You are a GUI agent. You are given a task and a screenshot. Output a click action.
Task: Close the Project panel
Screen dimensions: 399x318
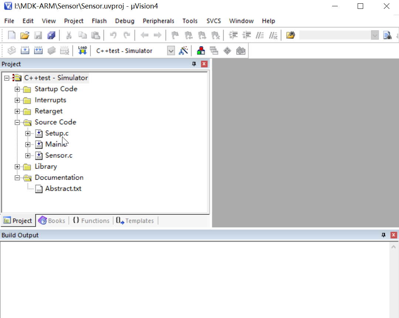[x=204, y=64]
